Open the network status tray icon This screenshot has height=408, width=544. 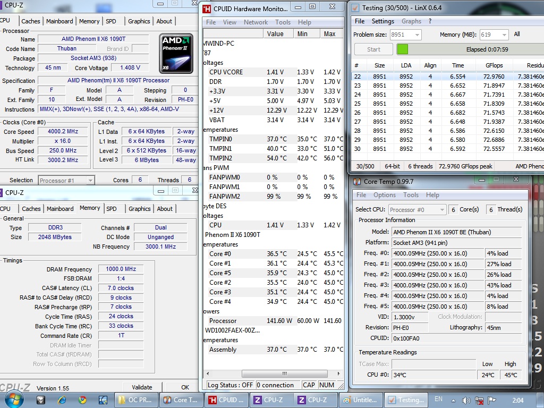click(x=480, y=399)
